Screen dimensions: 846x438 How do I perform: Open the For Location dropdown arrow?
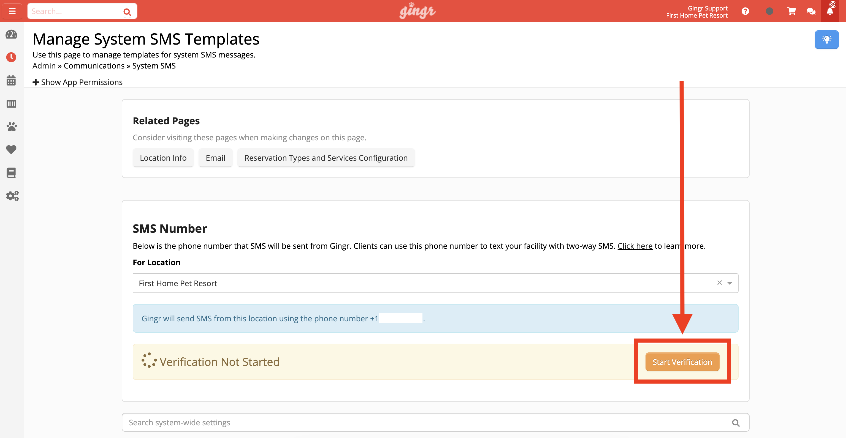pyautogui.click(x=730, y=283)
